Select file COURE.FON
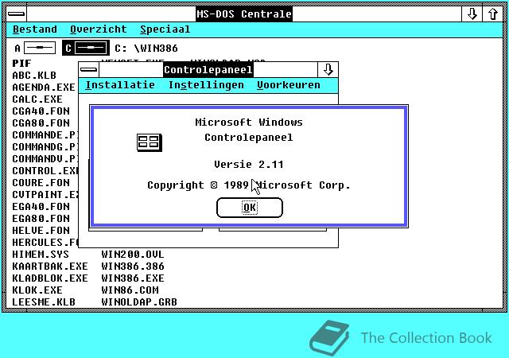Viewport: 509px width, 358px height. tap(41, 182)
